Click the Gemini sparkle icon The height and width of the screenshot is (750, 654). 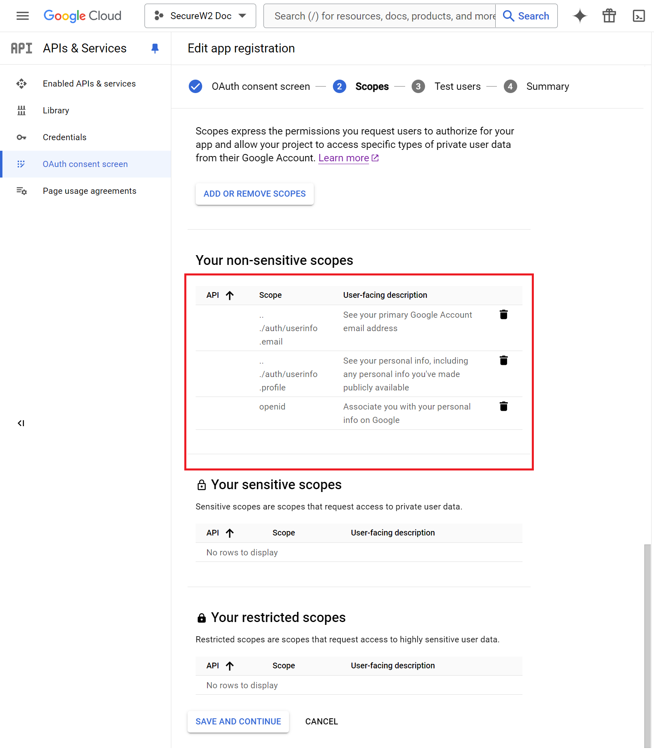pyautogui.click(x=580, y=16)
